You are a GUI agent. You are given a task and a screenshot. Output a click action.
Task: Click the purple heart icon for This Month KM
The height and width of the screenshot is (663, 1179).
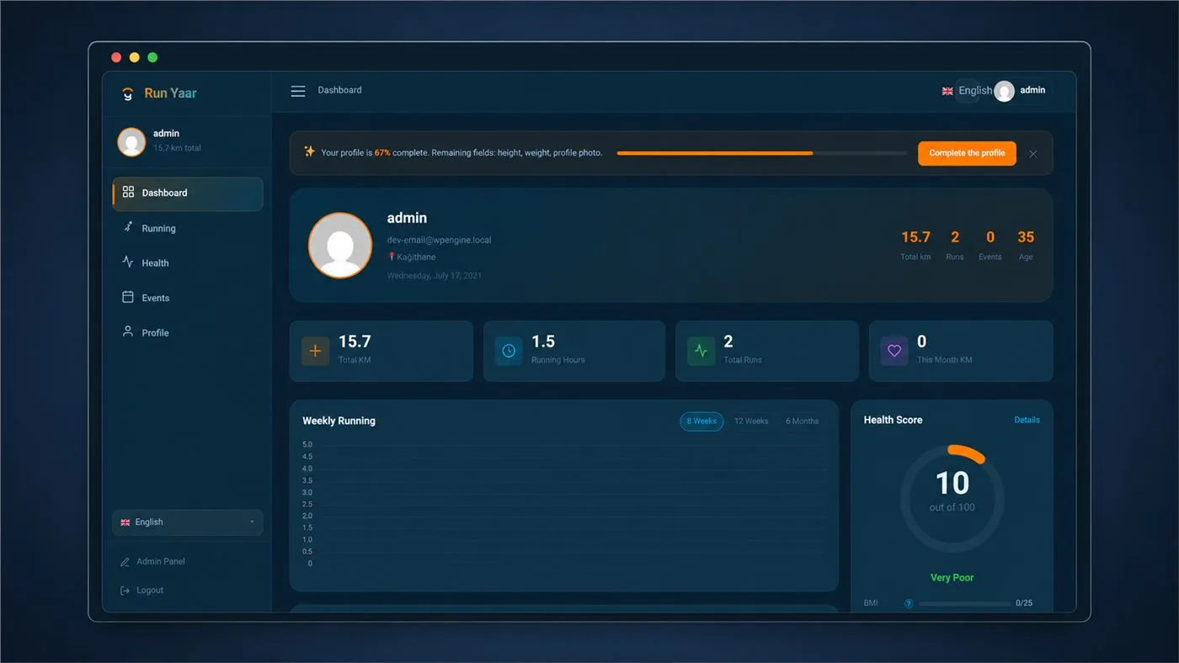click(x=894, y=351)
